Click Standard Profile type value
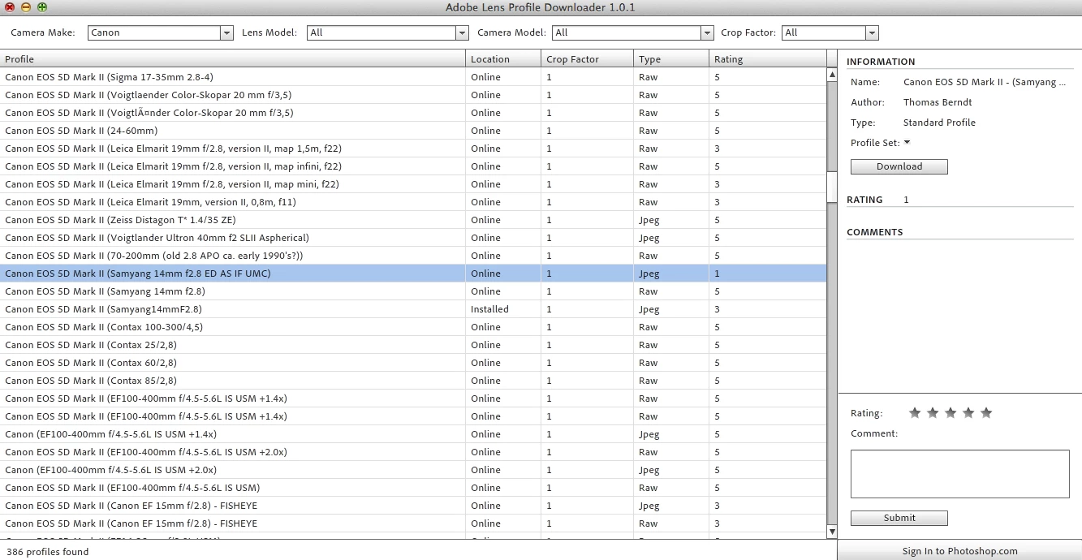 click(x=939, y=123)
